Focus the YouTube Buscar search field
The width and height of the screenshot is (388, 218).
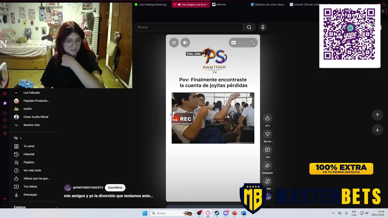click(x=189, y=27)
